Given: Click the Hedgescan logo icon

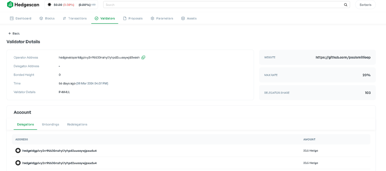Looking at the screenshot, I should tap(10, 4).
